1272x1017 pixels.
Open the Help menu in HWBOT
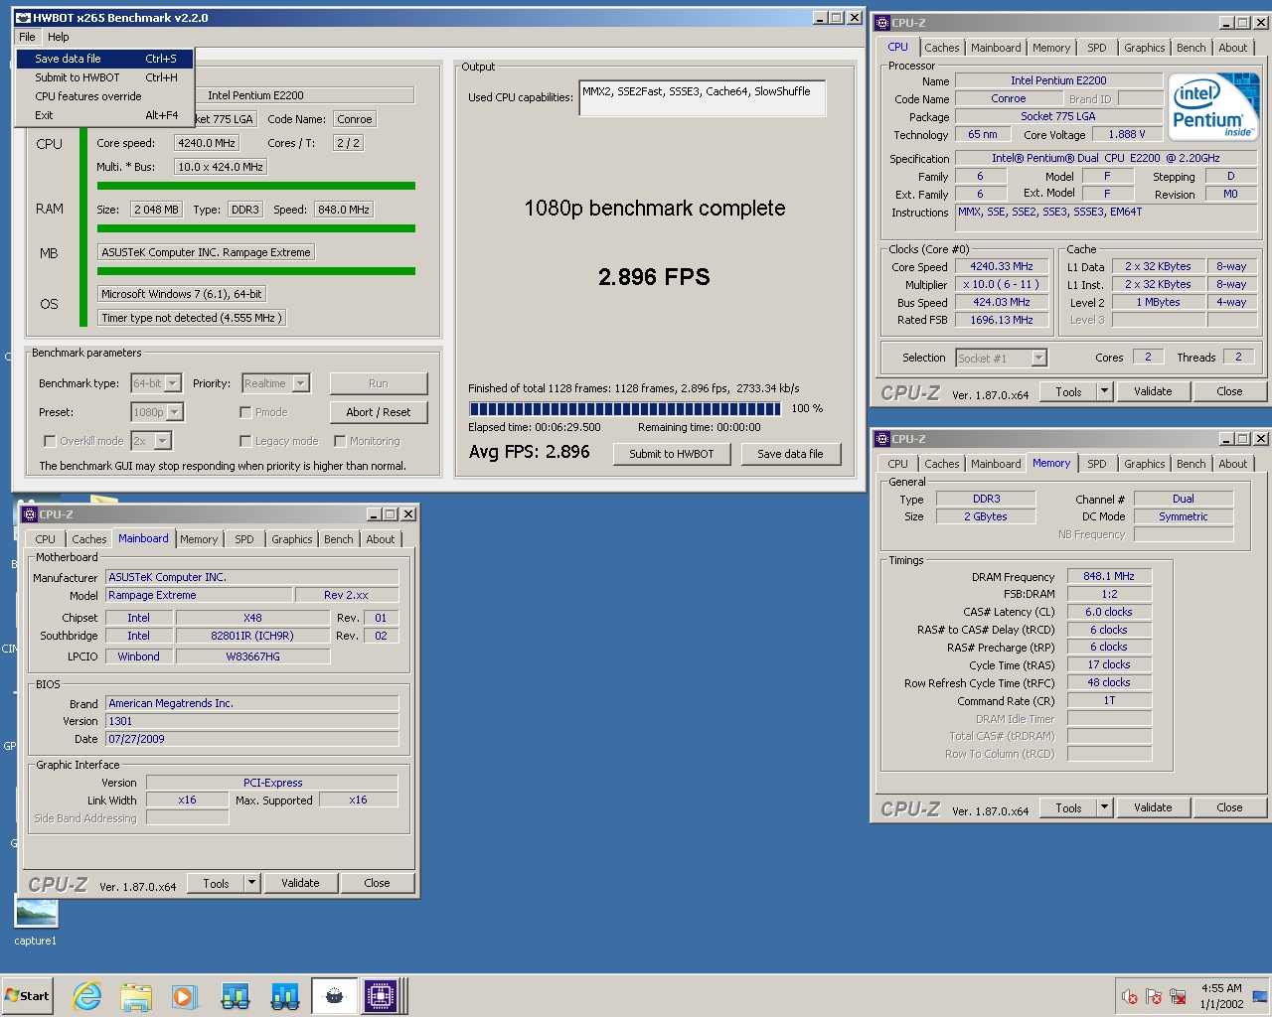59,37
